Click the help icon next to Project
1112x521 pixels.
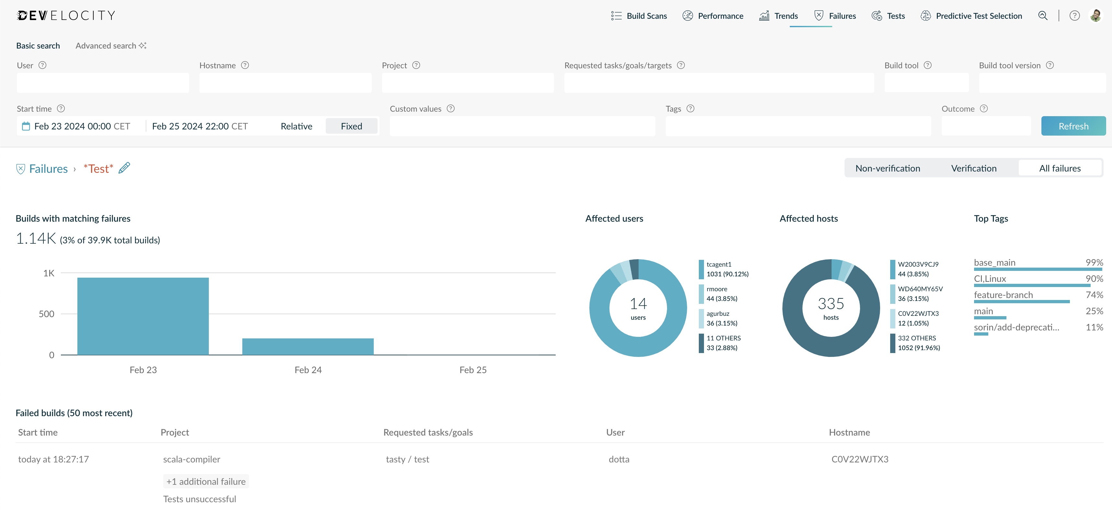tap(416, 65)
